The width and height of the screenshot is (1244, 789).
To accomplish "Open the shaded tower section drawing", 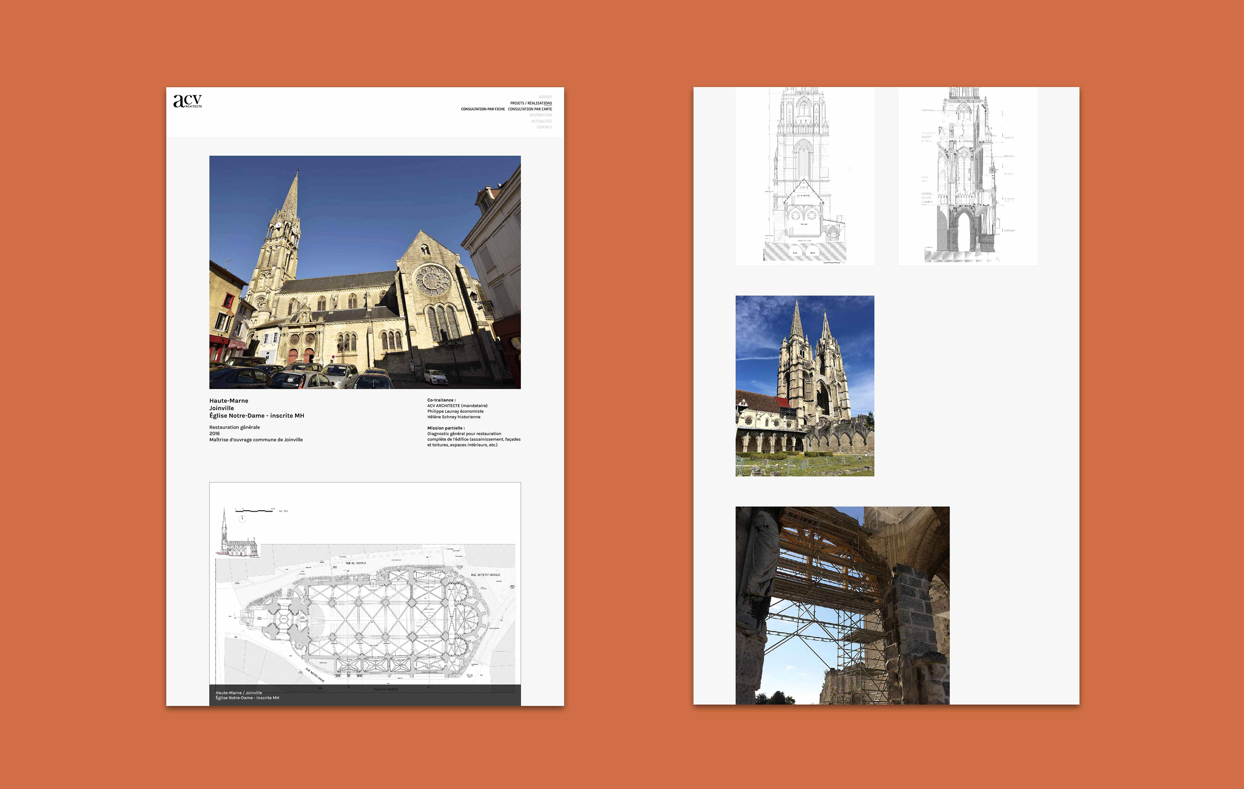I will pyautogui.click(x=968, y=176).
